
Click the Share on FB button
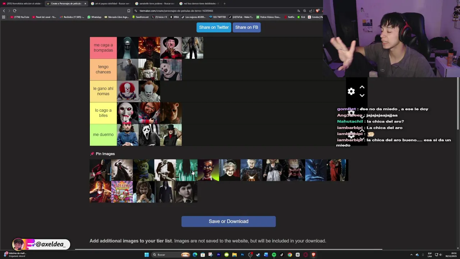pos(247,27)
